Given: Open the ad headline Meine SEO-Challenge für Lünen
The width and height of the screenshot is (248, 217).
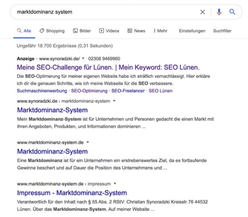Looking at the screenshot, I should click(108, 67).
